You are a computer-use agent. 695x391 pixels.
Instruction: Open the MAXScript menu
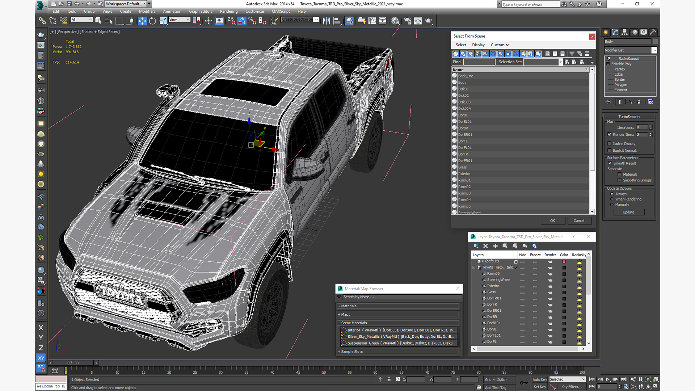[281, 11]
